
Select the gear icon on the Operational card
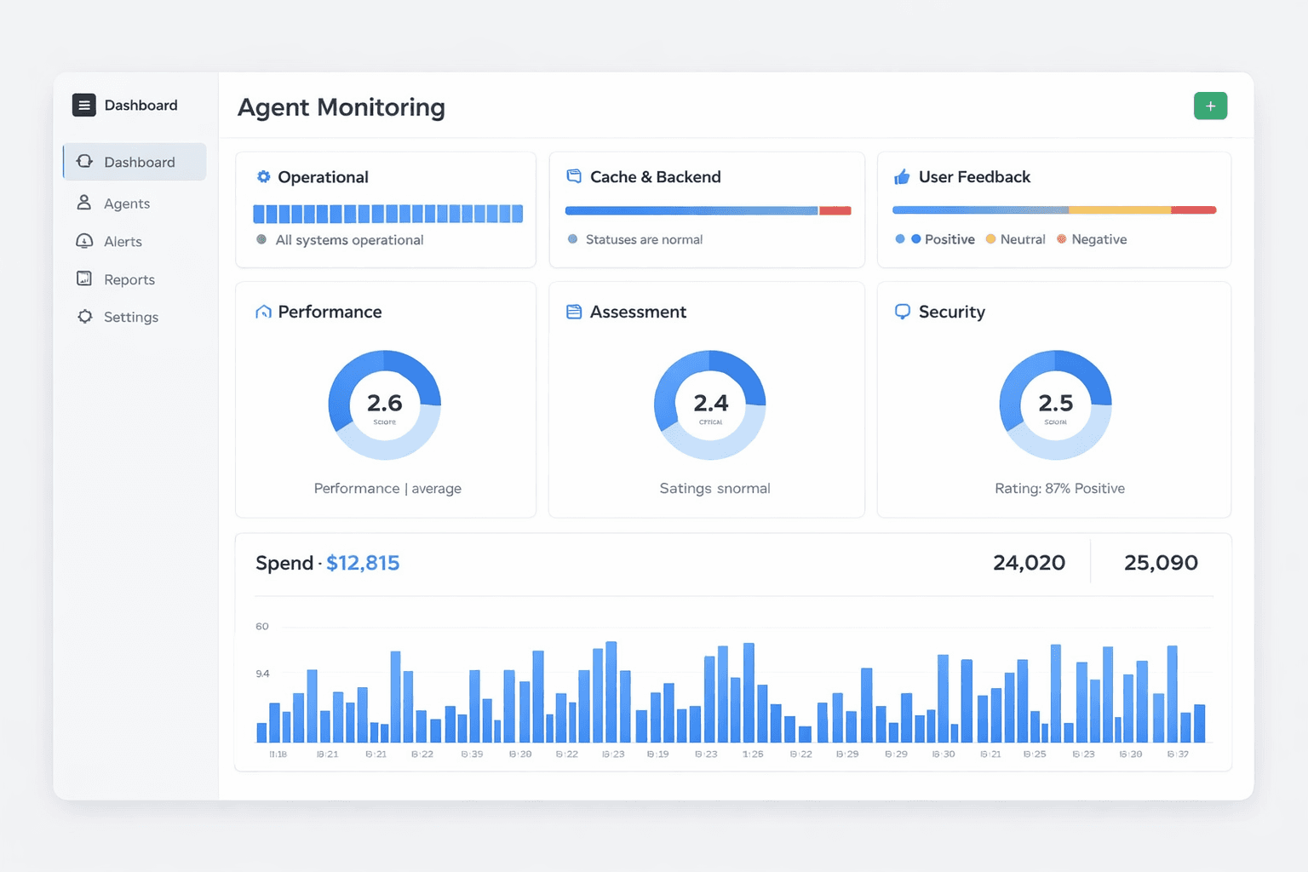click(x=262, y=176)
